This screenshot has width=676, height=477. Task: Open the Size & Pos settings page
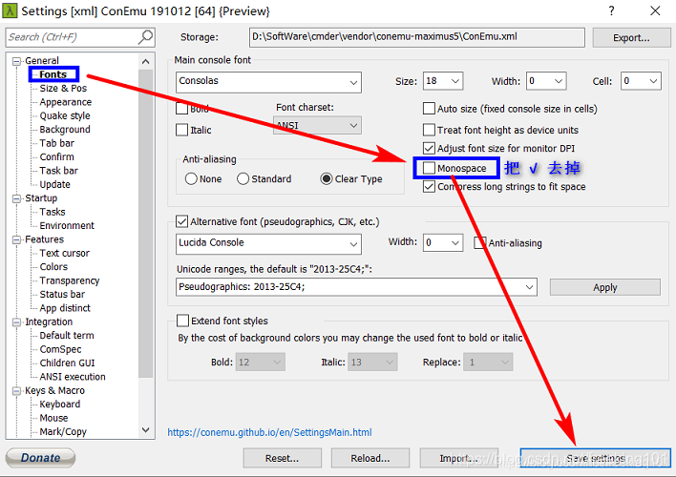63,89
